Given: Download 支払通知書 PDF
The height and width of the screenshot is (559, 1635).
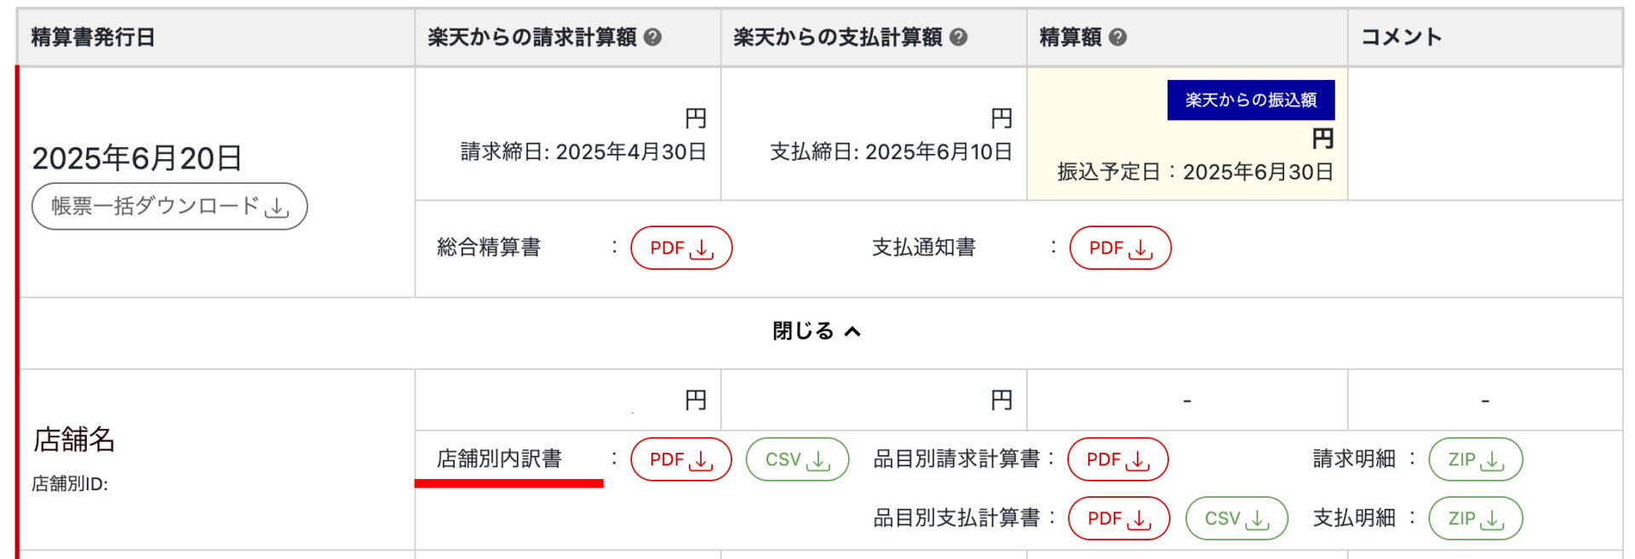Looking at the screenshot, I should pos(1120,248).
